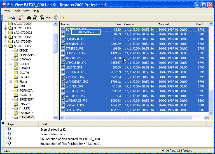Click the folder tree scroll up arrow
The height and width of the screenshot is (154, 215).
click(x=55, y=24)
